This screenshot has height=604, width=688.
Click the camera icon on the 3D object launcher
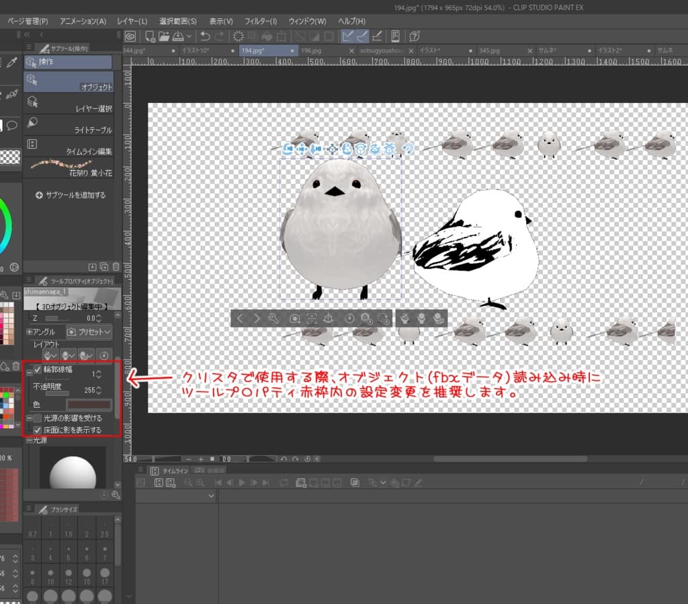coord(294,318)
